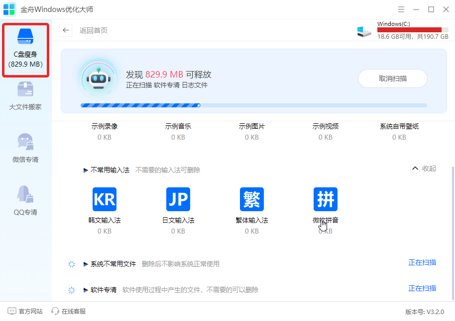Click the 韩文输入法 label
455x321 pixels.
(x=105, y=220)
